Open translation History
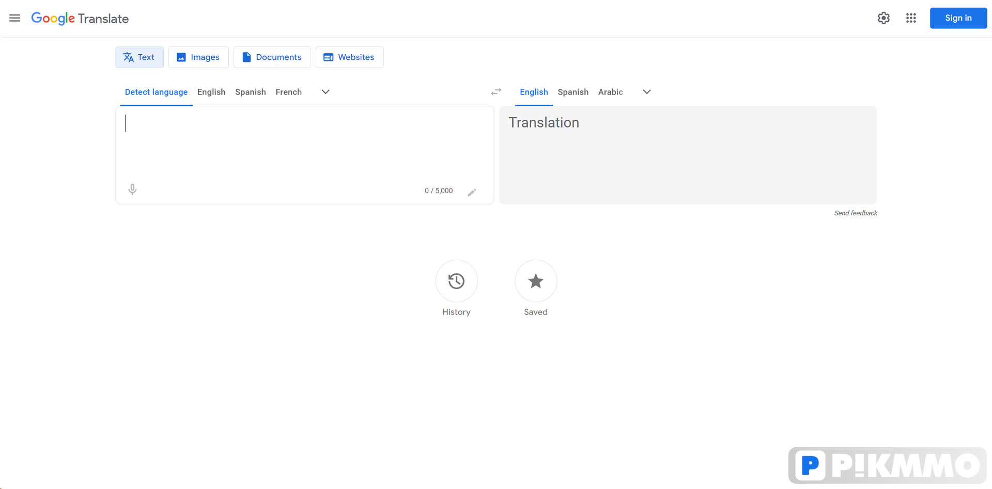 click(456, 281)
